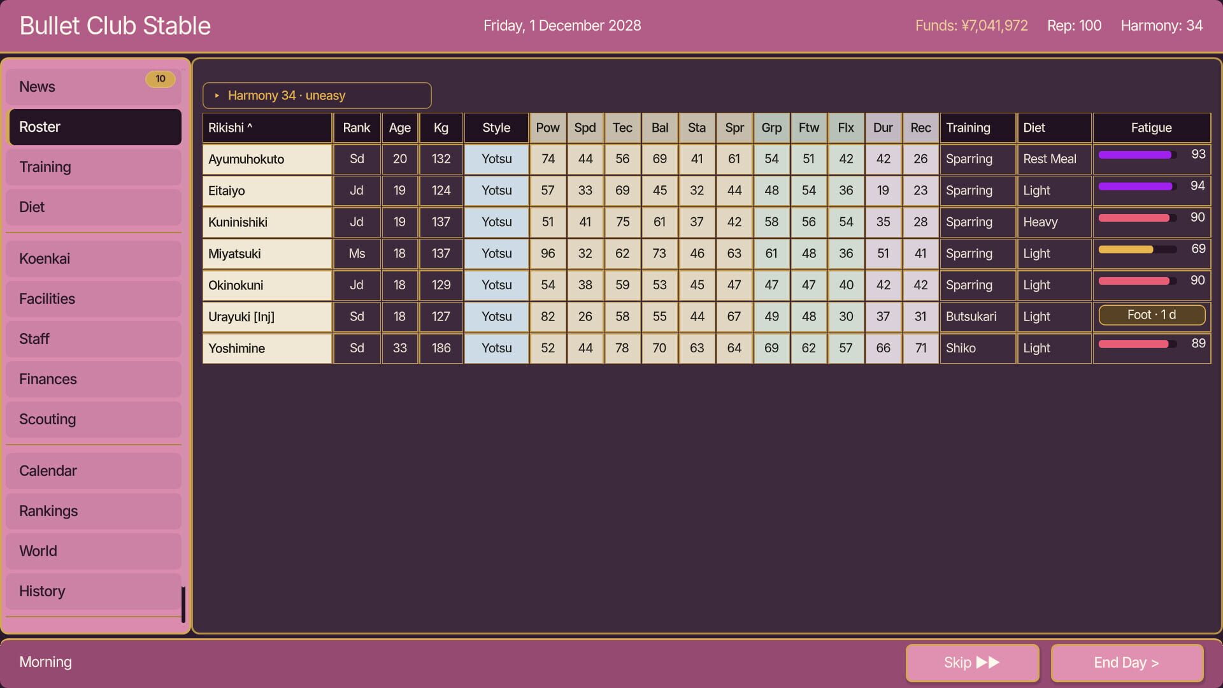Click the End Day button
This screenshot has height=688, width=1223.
point(1127,663)
